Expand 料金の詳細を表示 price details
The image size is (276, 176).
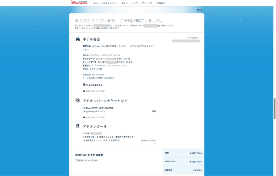[94, 85]
